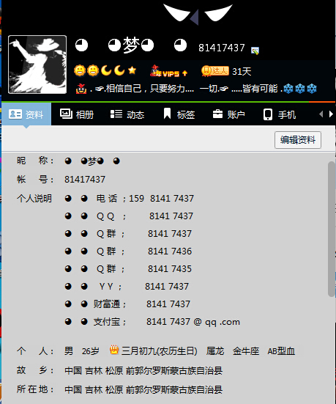Image resolution: width=336 pixels, height=404 pixels.
Task: Click the second moon level icon
Action: tap(119, 70)
